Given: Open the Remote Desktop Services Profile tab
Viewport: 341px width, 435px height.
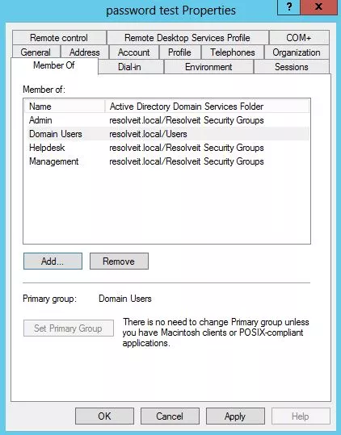Looking at the screenshot, I should [x=187, y=38].
